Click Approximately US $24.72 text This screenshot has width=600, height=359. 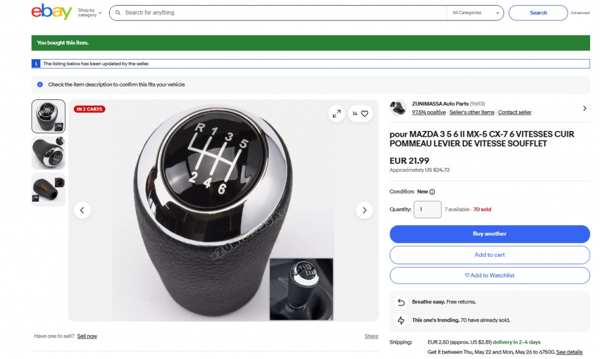[420, 170]
